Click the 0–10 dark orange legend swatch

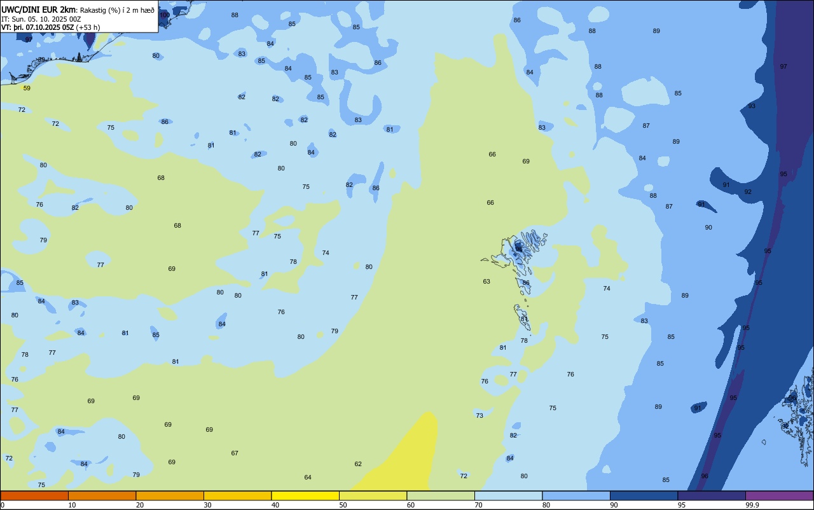[34, 495]
